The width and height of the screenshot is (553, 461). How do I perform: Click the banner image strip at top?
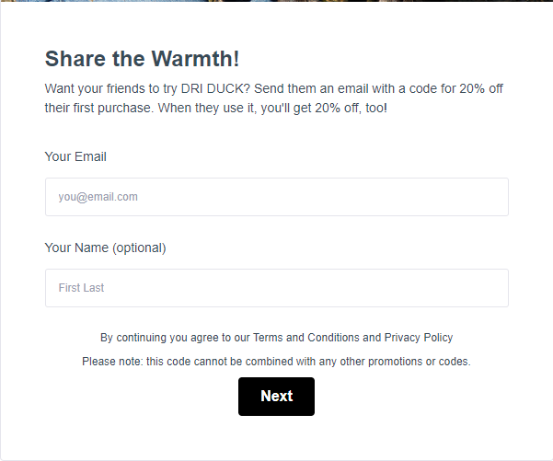tap(276, 1)
